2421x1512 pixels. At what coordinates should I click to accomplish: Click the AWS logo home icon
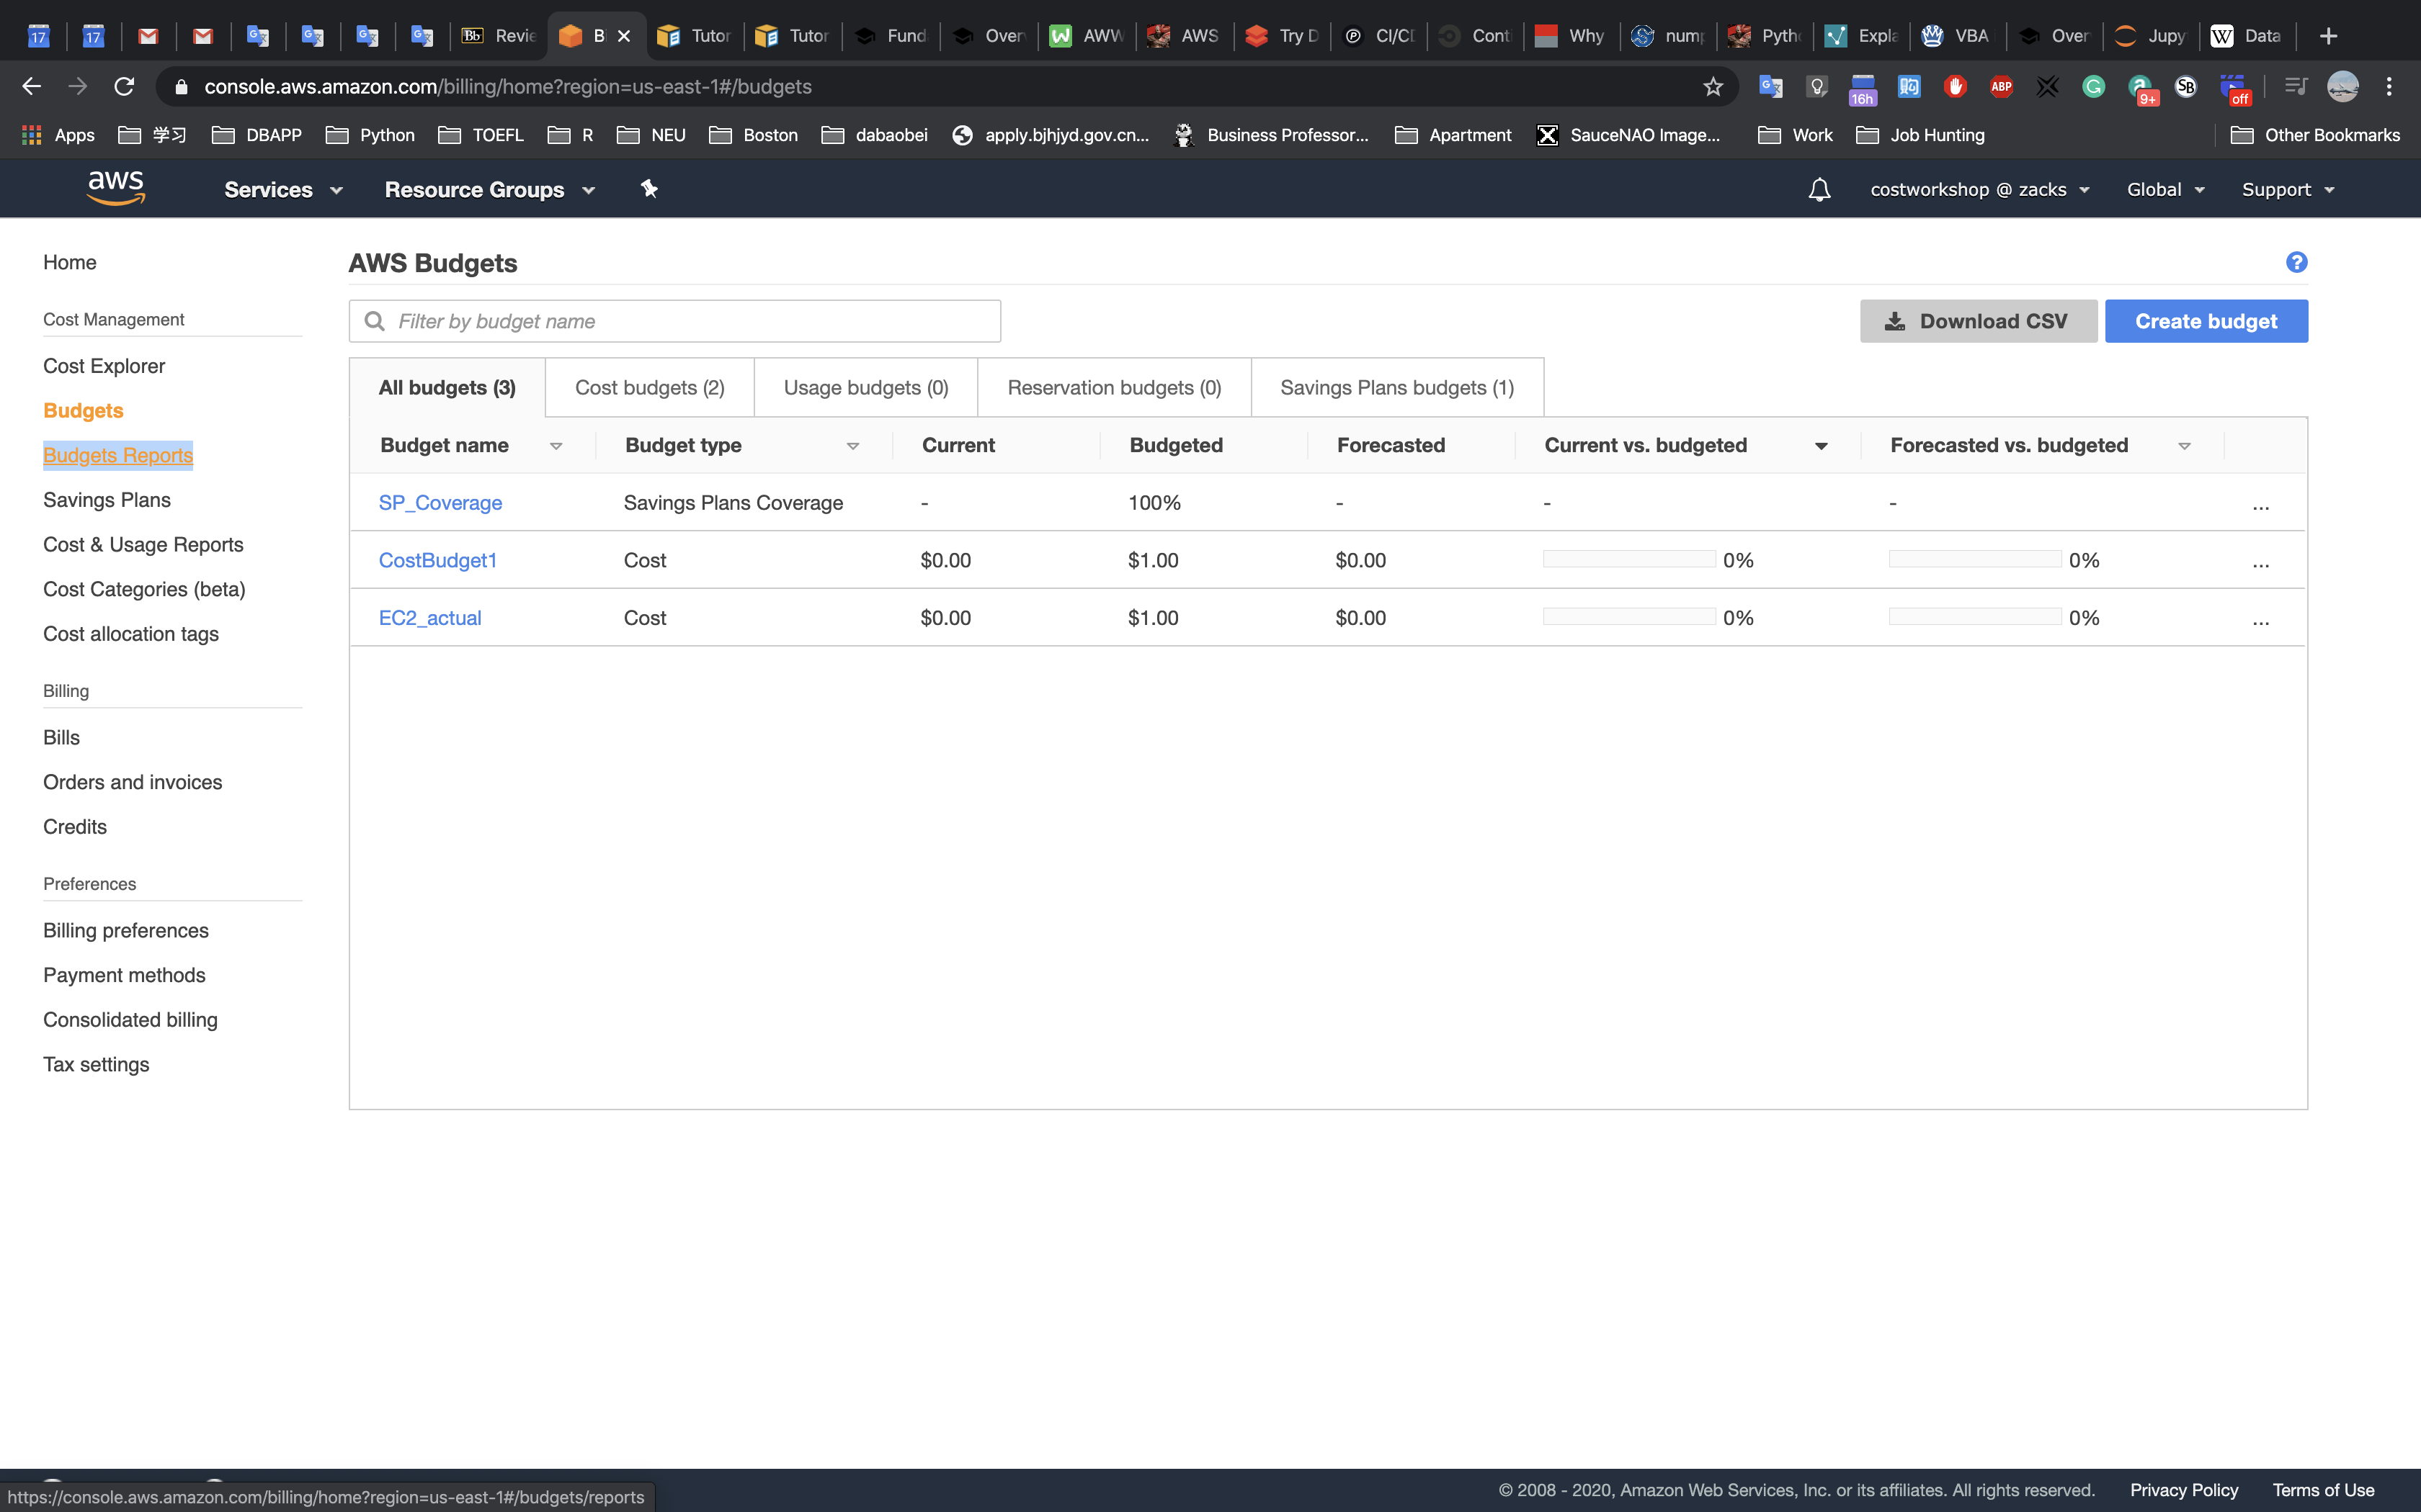116,188
